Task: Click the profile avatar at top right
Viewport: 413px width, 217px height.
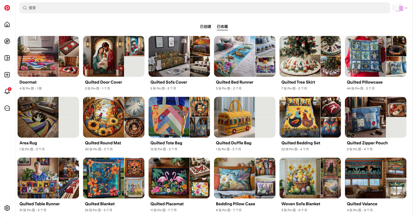Action: pos(398,8)
